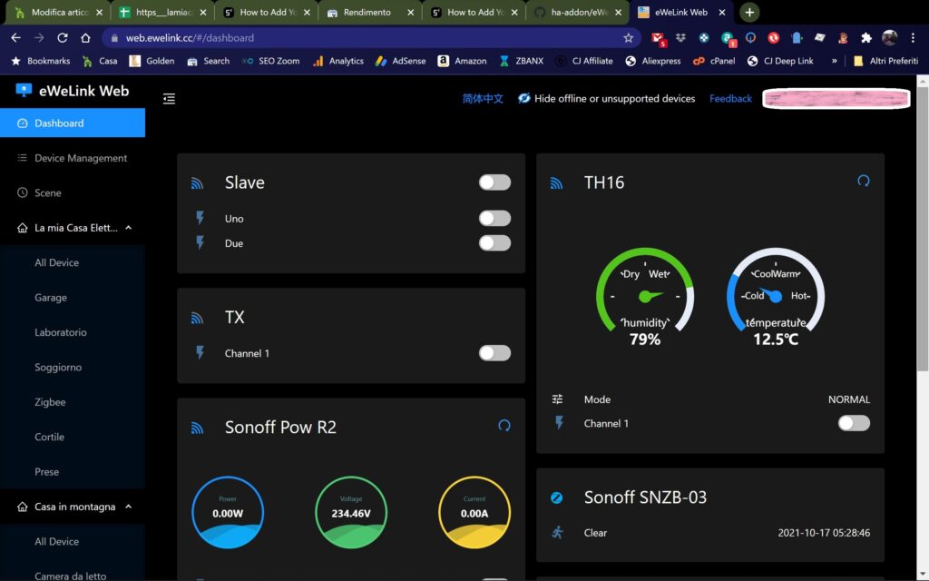This screenshot has height=581, width=929.
Task: Click the lightning icon beside Due channel
Action: [200, 242]
